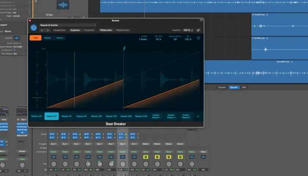
Task: Open Beat Break plug-in slot on left strip
Action: coord(22,130)
